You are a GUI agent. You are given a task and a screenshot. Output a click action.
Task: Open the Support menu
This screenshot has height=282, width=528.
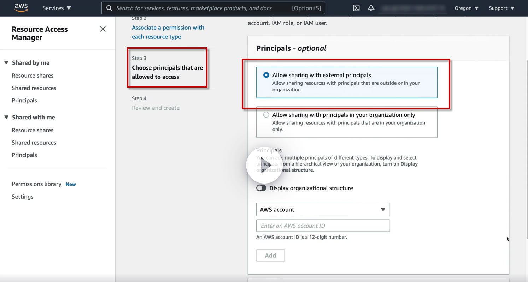[x=501, y=8]
